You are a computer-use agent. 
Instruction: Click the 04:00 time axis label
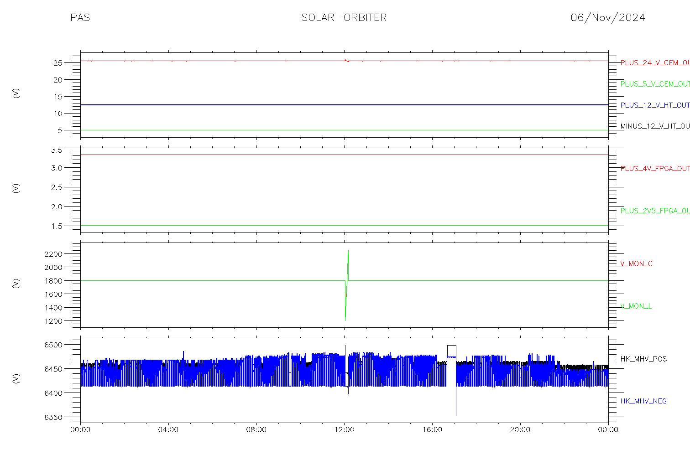(168, 429)
